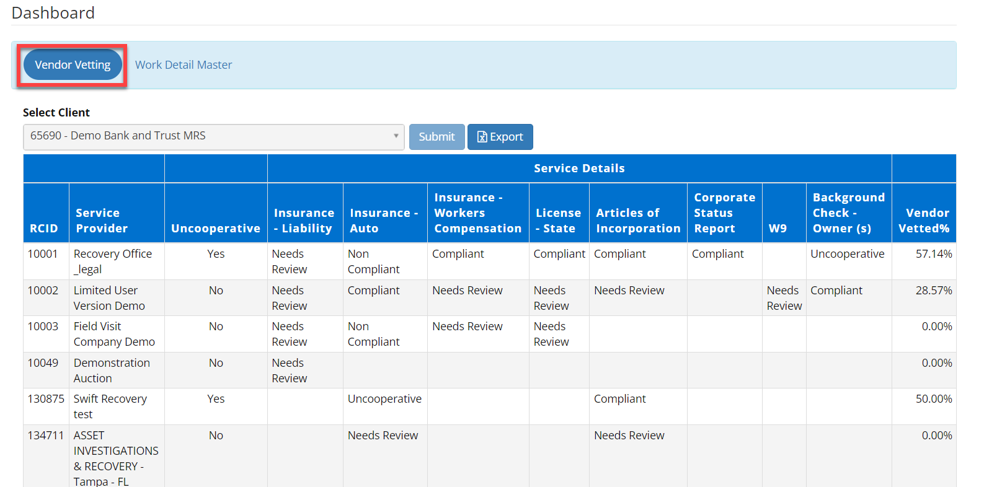Click the Submit button
The height and width of the screenshot is (487, 984).
point(437,137)
